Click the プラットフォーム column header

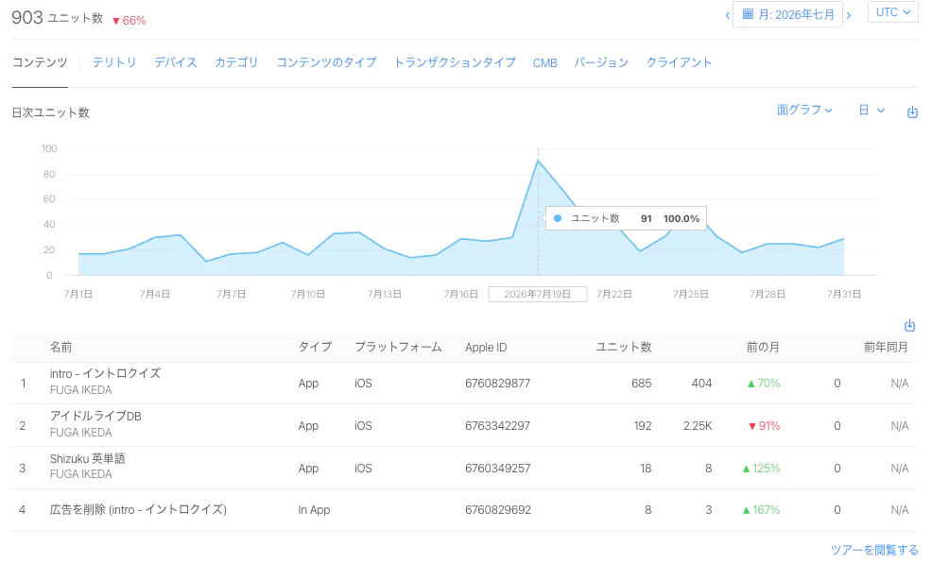pyautogui.click(x=398, y=348)
